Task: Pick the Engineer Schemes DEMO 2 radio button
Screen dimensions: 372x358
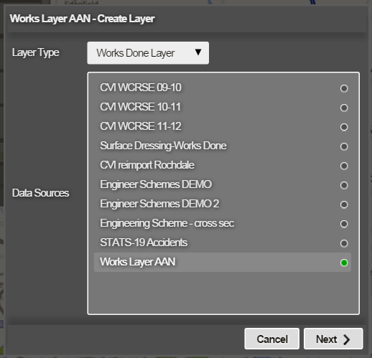Action: click(344, 204)
